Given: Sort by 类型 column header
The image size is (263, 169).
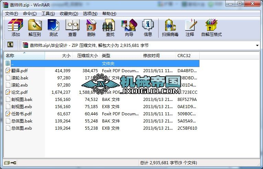Looking at the screenshot, I should pyautogui.click(x=120, y=55).
